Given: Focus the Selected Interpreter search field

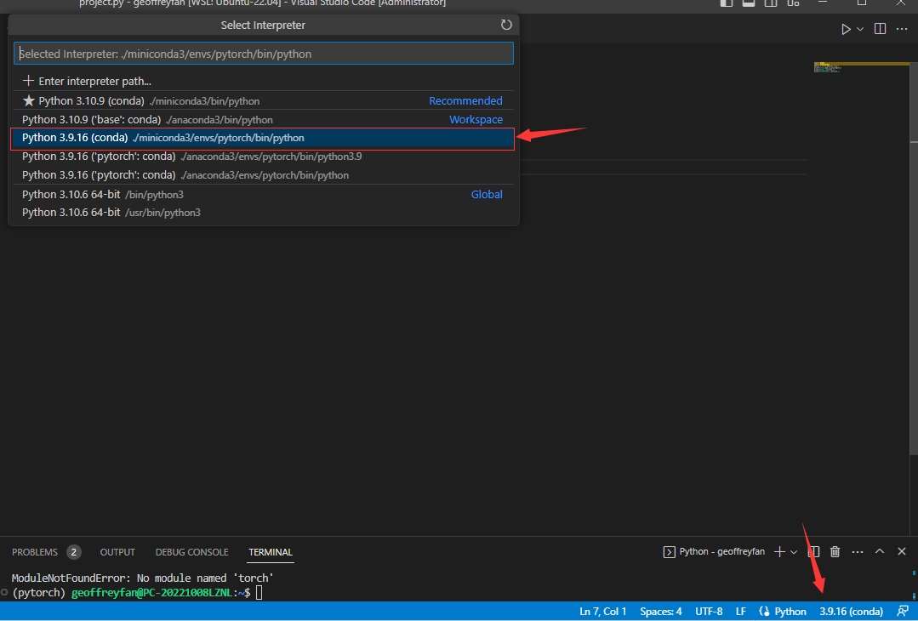Looking at the screenshot, I should pos(264,54).
